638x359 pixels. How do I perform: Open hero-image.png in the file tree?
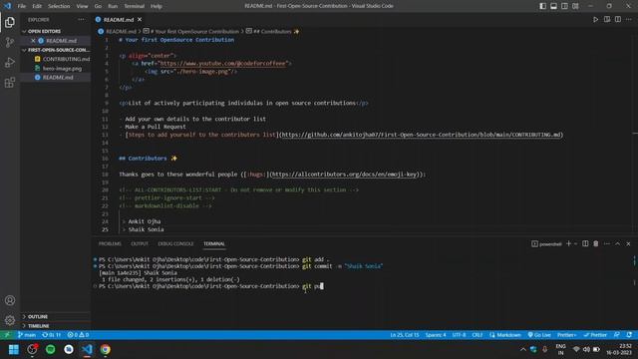tap(62, 69)
